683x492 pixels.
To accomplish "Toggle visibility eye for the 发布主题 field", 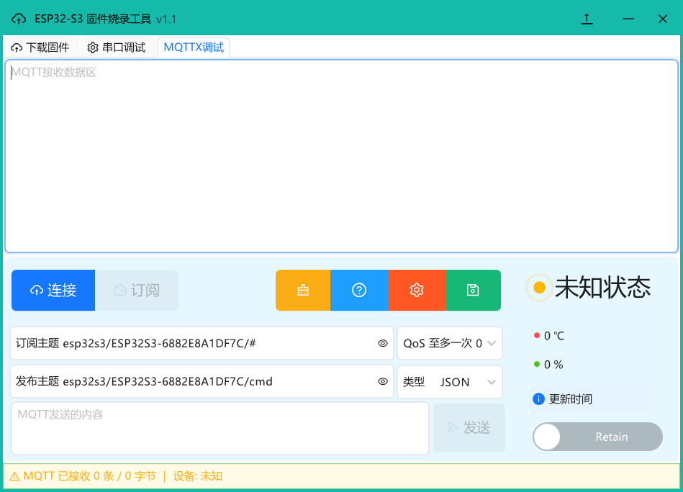I will click(x=383, y=381).
